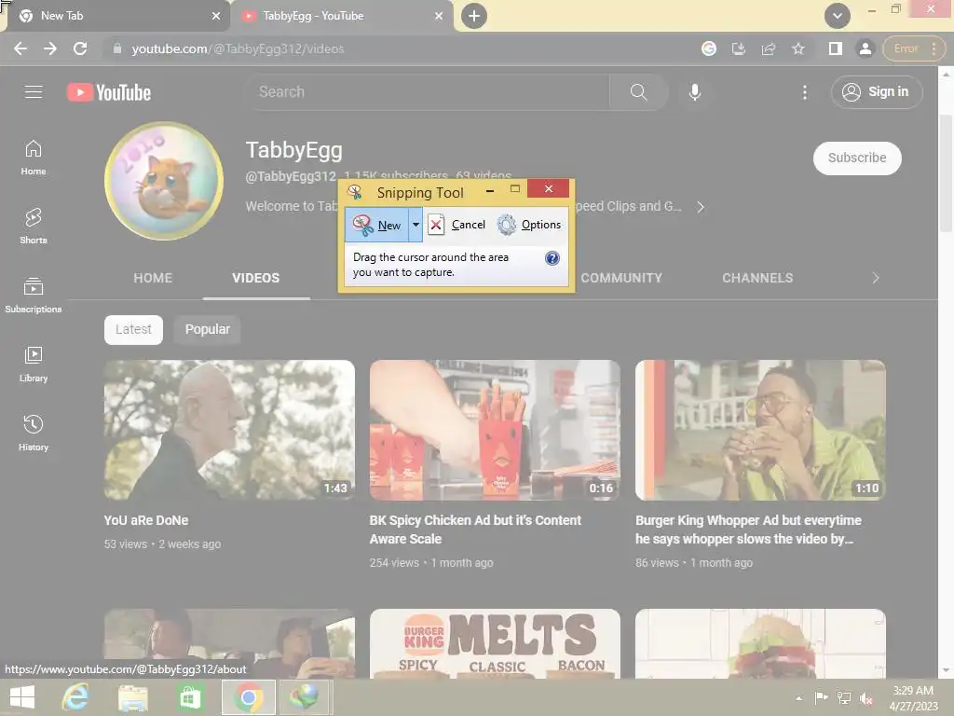Switch to the HOME channel tab
Image resolution: width=954 pixels, height=716 pixels.
point(153,278)
